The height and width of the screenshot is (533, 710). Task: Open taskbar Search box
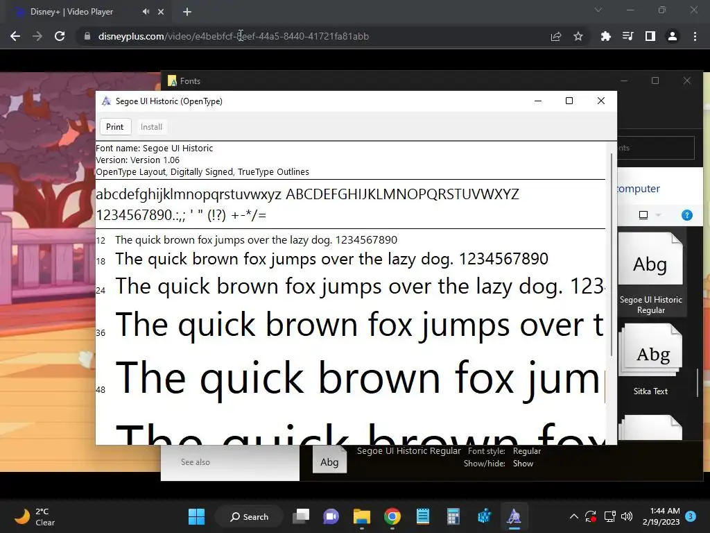[x=249, y=516]
